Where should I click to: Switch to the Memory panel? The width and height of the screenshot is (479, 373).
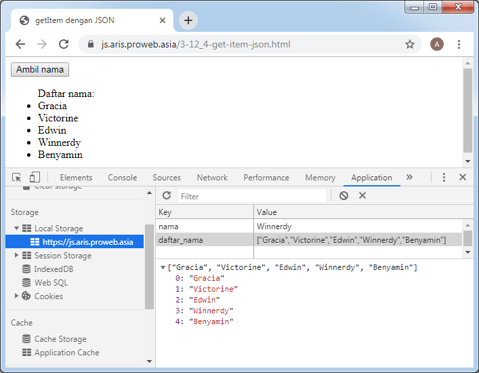click(x=320, y=178)
